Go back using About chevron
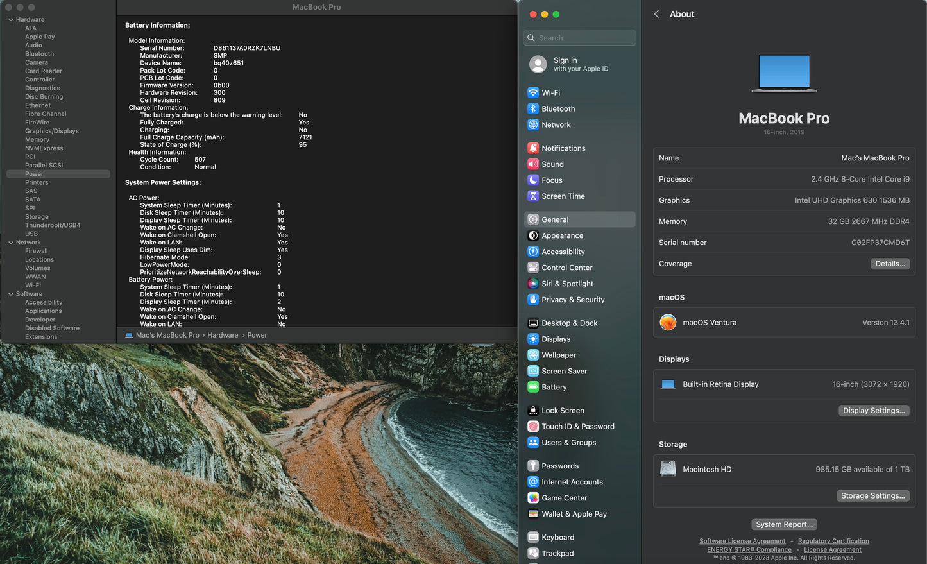 (656, 14)
